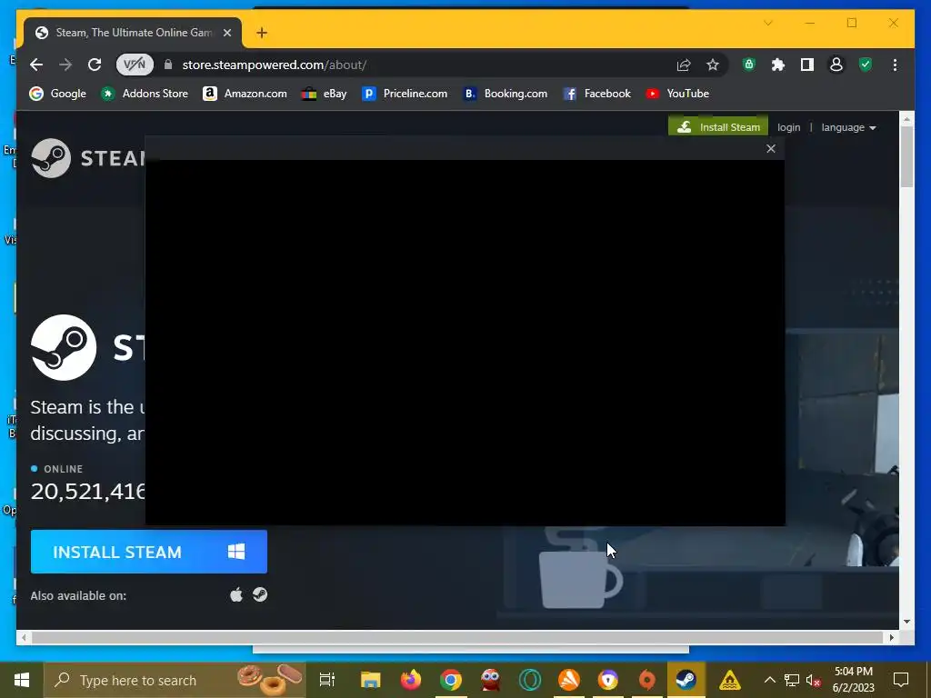Open the Google bookmark
Screen dimensions: 931x698
click(57, 94)
